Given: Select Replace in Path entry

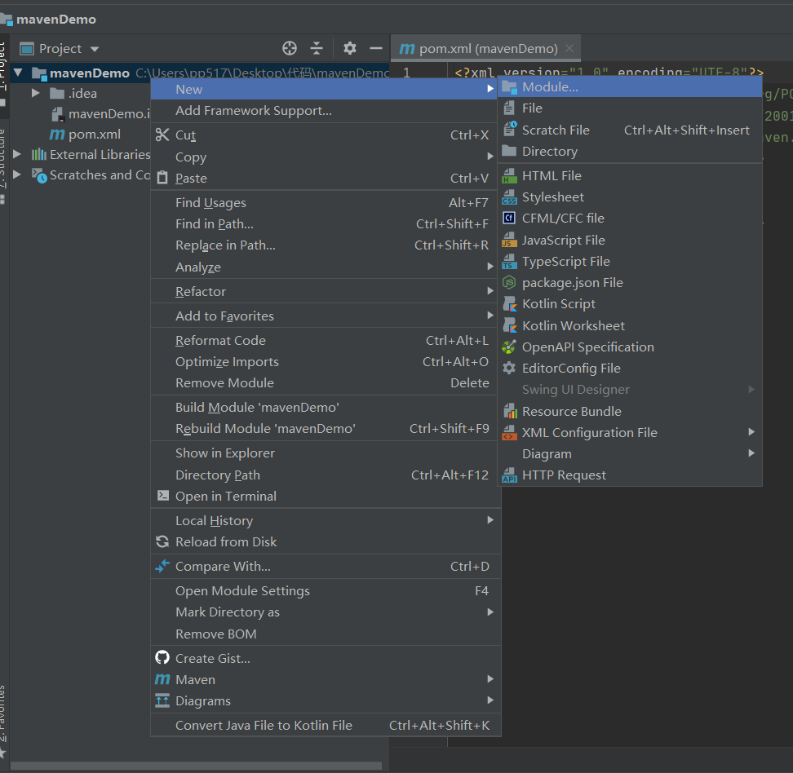Looking at the screenshot, I should 324,245.
